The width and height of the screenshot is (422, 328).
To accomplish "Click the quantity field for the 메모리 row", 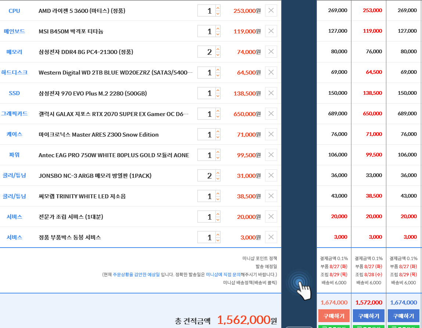I will click(207, 52).
